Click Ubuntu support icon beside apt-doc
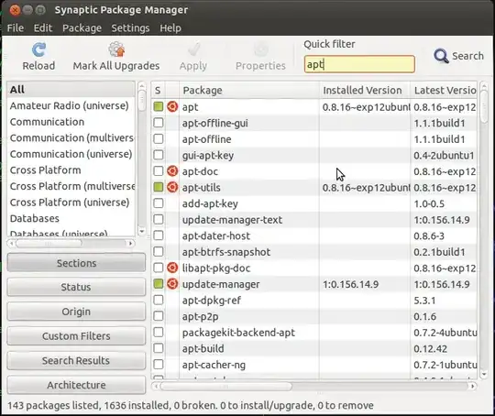This screenshot has height=416, width=495. click(x=172, y=171)
